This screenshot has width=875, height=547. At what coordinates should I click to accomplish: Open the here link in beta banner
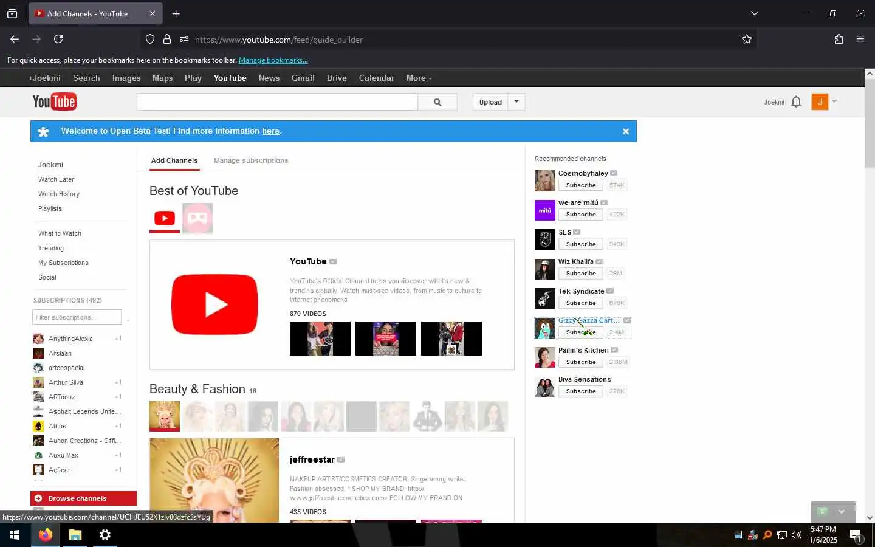(270, 131)
